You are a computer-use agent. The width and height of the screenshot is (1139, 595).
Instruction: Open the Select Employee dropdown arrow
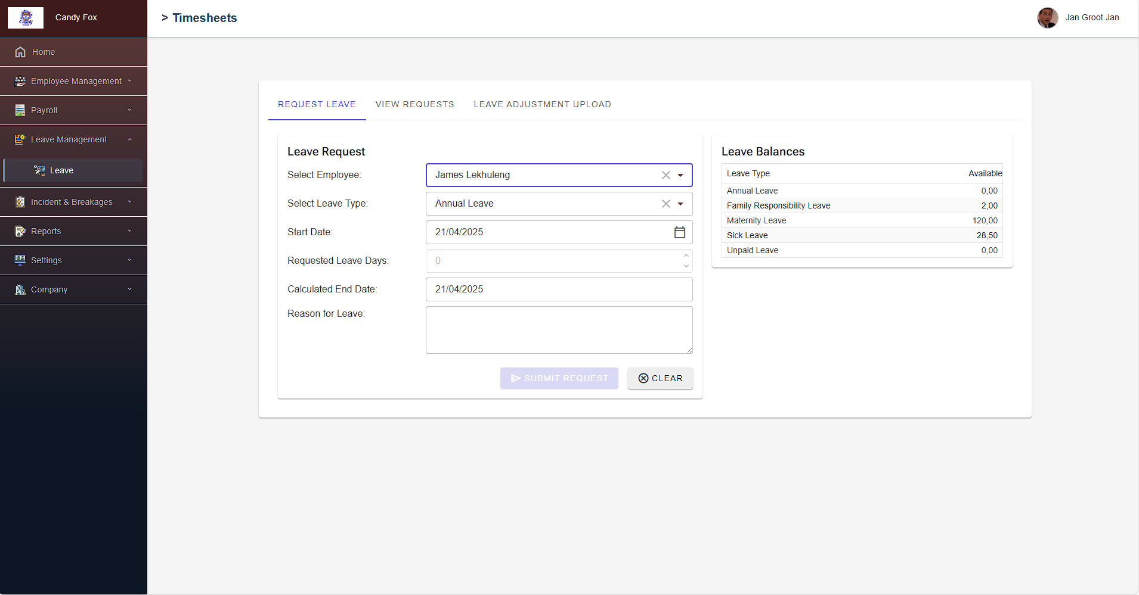(680, 175)
